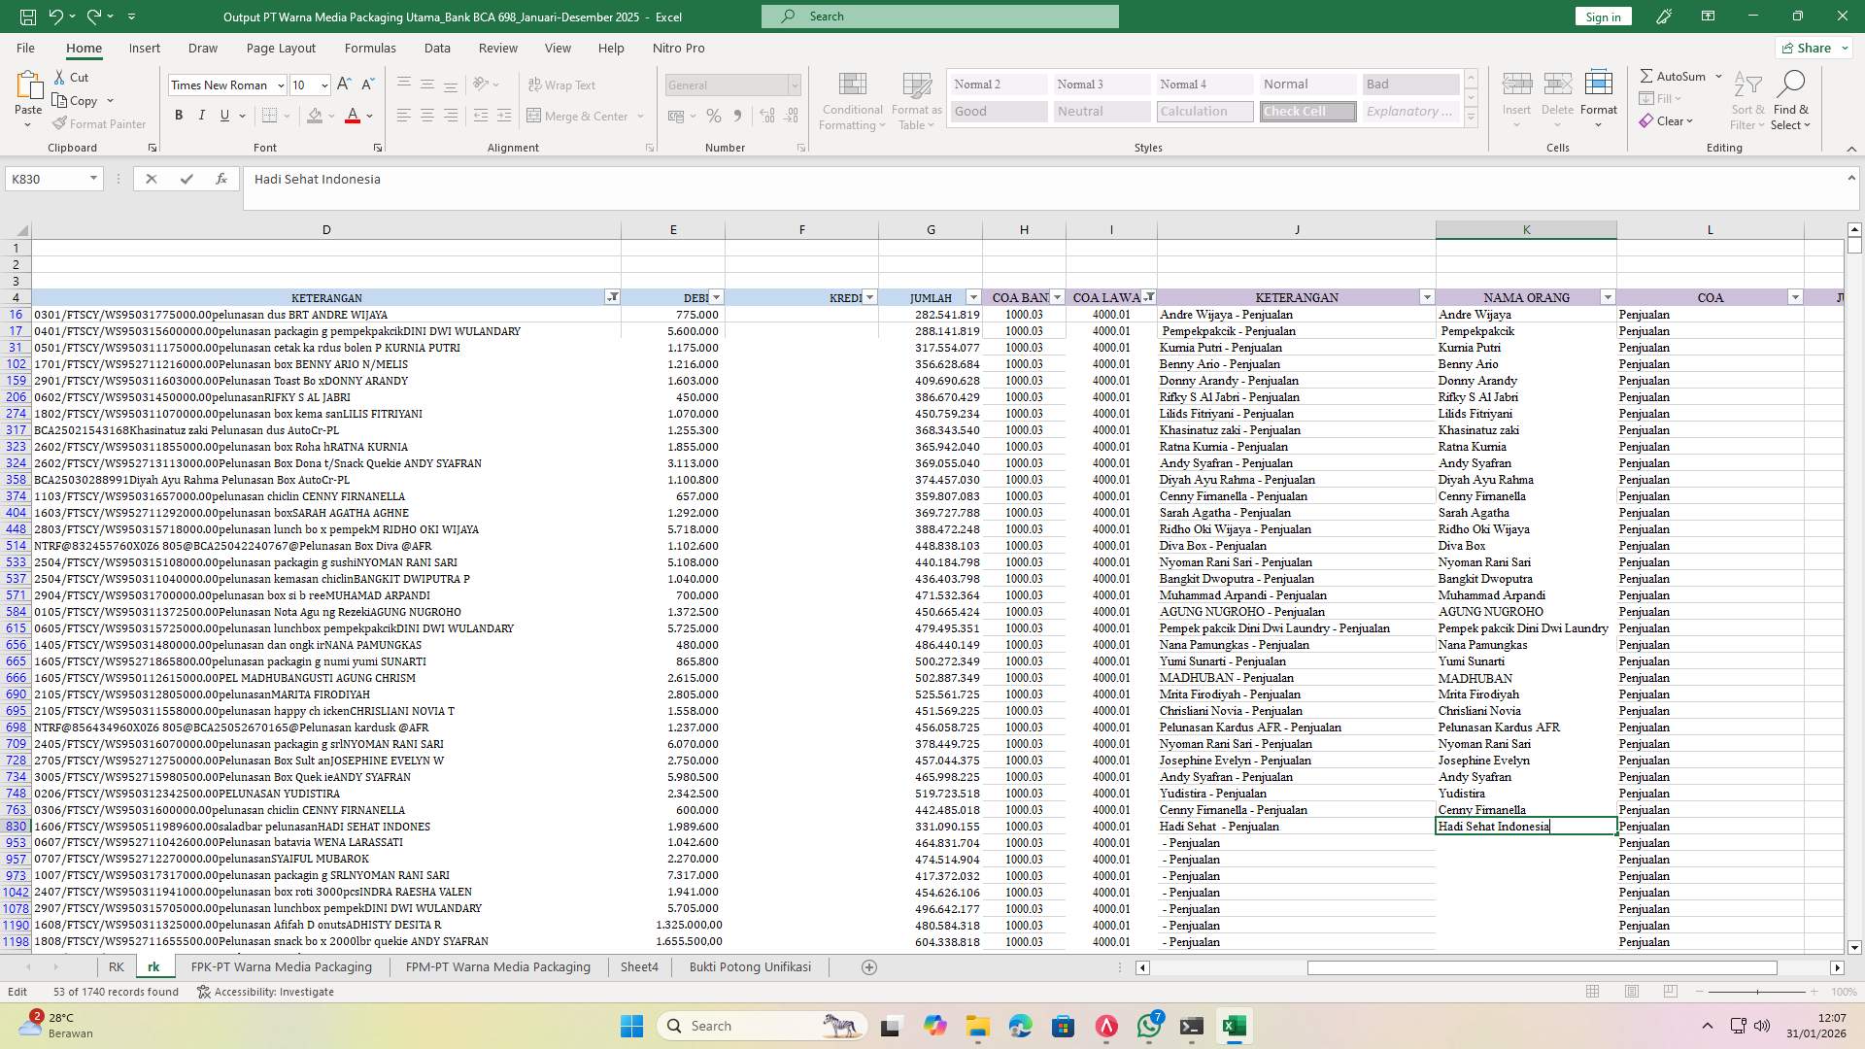Screen dimensions: 1865x1049
Task: Toggle underline formatting
Action: pos(222,115)
